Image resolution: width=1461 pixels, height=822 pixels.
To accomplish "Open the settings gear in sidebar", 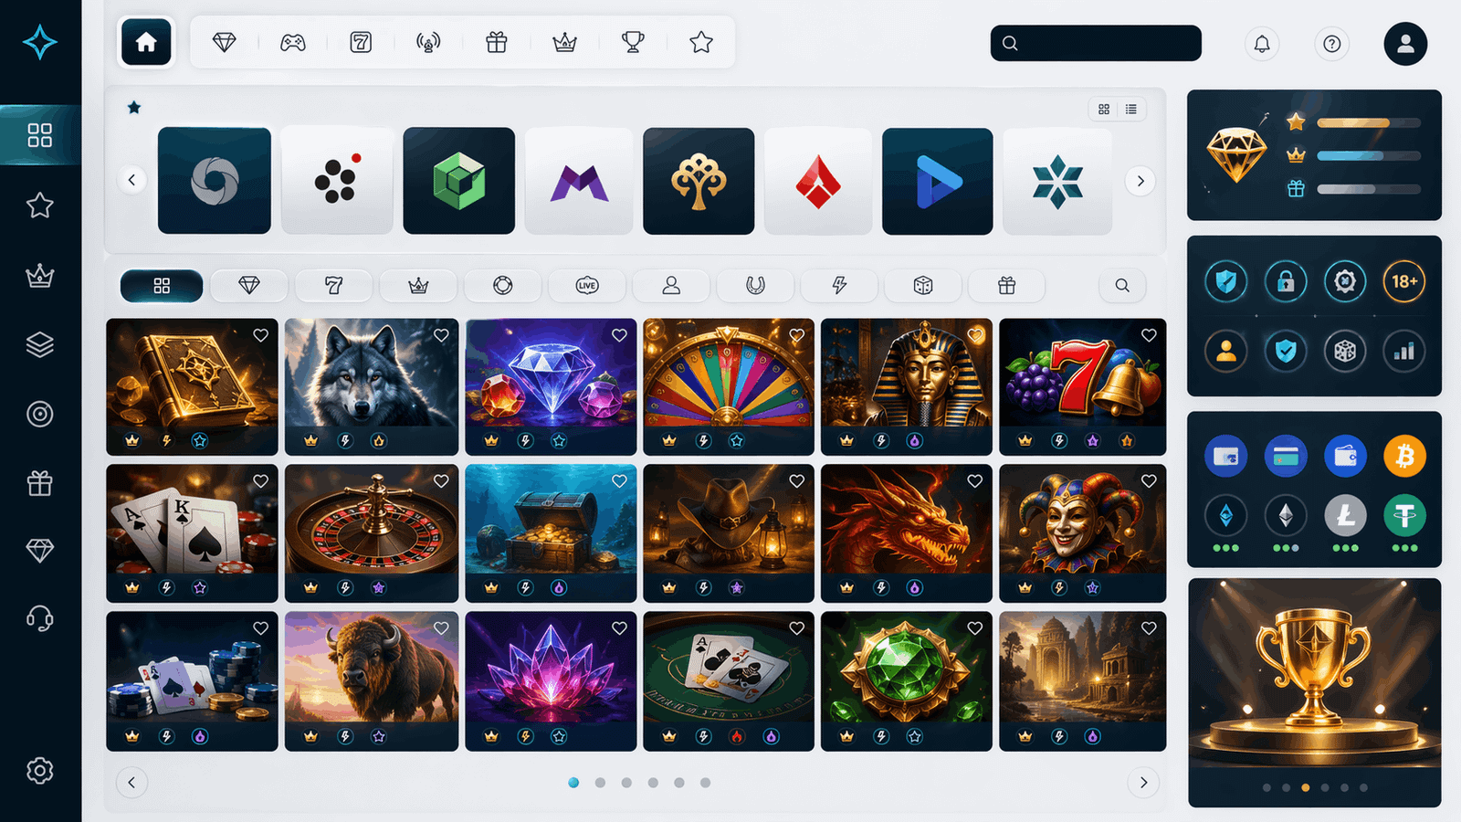I will [39, 771].
